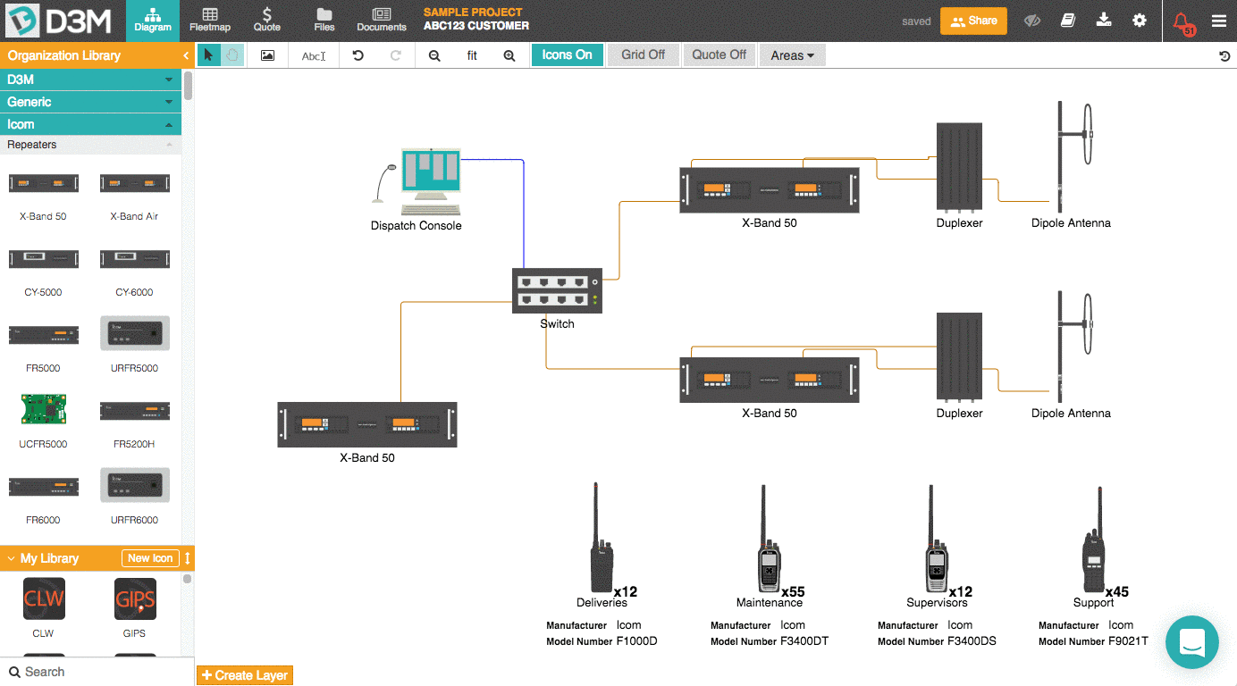The width and height of the screenshot is (1237, 686).
Task: Open the history icon at toolbar end
Action: [x=1224, y=56]
